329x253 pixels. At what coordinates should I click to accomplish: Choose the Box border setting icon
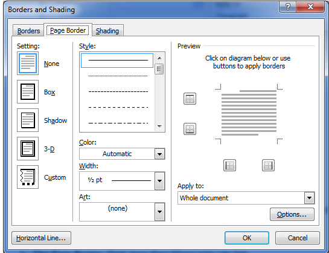pyautogui.click(x=28, y=91)
